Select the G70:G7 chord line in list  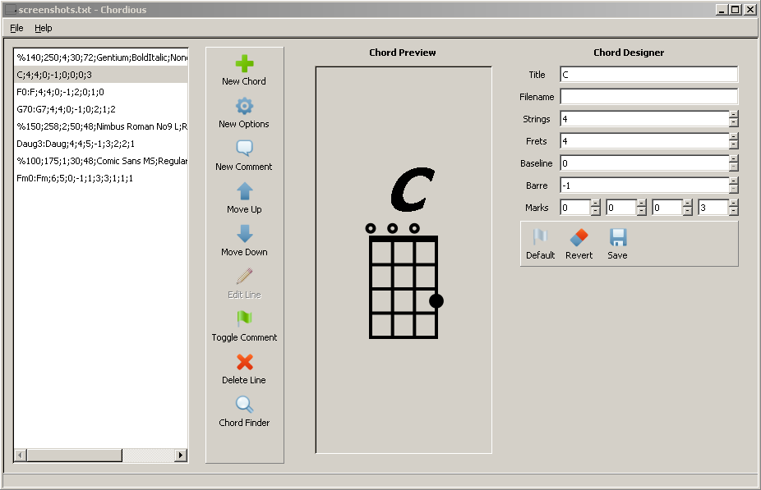66,109
